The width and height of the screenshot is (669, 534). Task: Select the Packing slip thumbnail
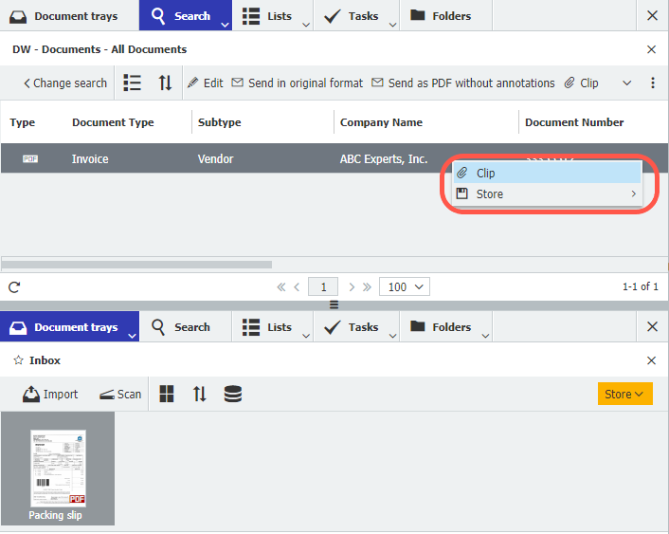58,469
